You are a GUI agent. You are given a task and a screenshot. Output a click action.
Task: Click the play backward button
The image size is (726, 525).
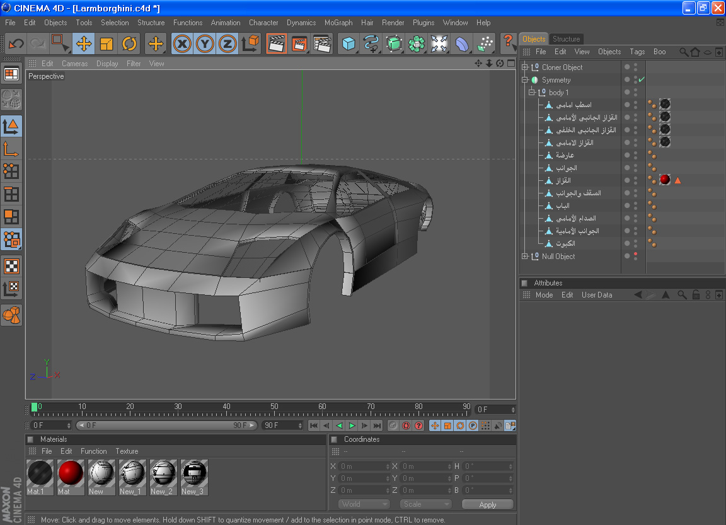340,425
